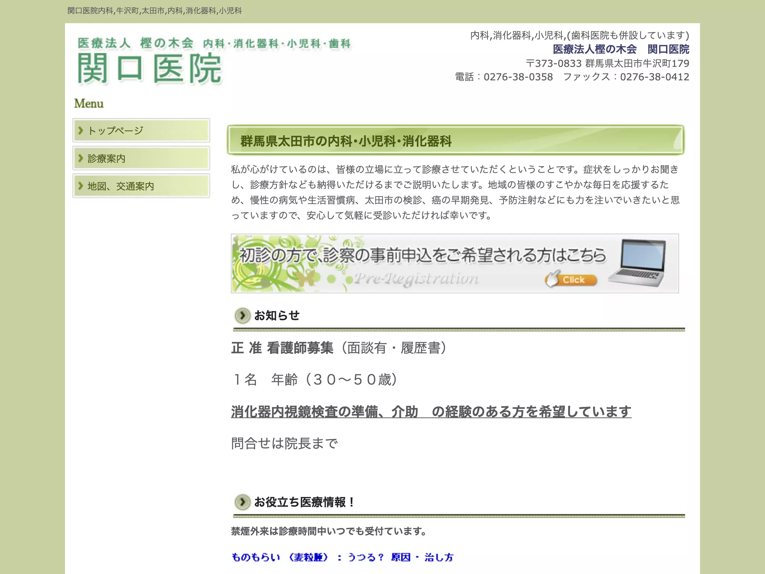Image resolution: width=765 pixels, height=574 pixels.
Task: Click the address 〒373-0833 群馬県太田市牛沢町179
Action: (x=608, y=63)
